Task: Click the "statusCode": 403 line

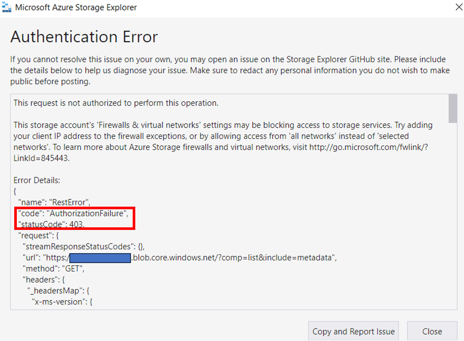Action: pos(51,224)
